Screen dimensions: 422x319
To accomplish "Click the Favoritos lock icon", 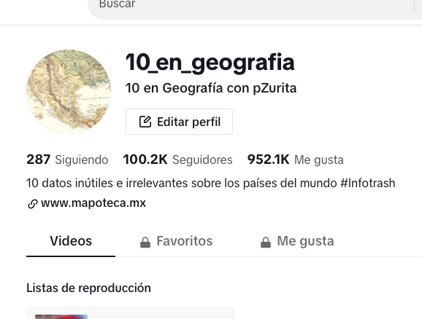I will pos(145,243).
